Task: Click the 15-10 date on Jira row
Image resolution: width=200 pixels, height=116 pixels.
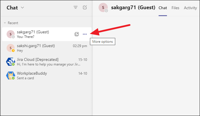Action: [83, 60]
